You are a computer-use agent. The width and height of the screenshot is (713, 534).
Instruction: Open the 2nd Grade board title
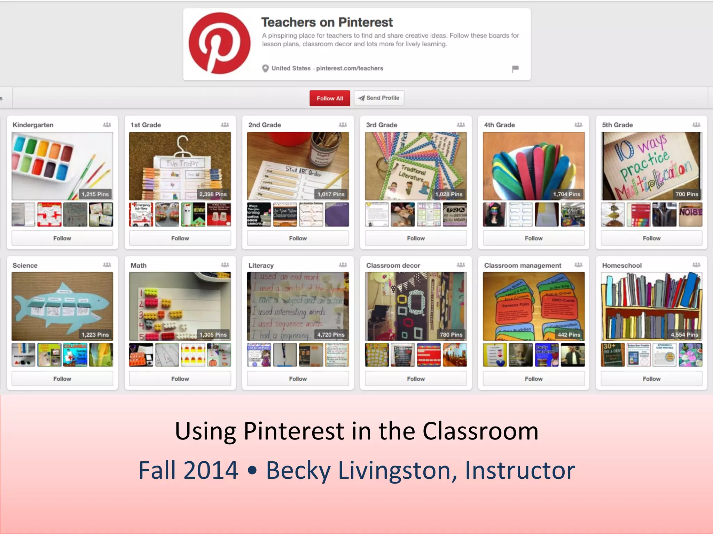click(265, 125)
